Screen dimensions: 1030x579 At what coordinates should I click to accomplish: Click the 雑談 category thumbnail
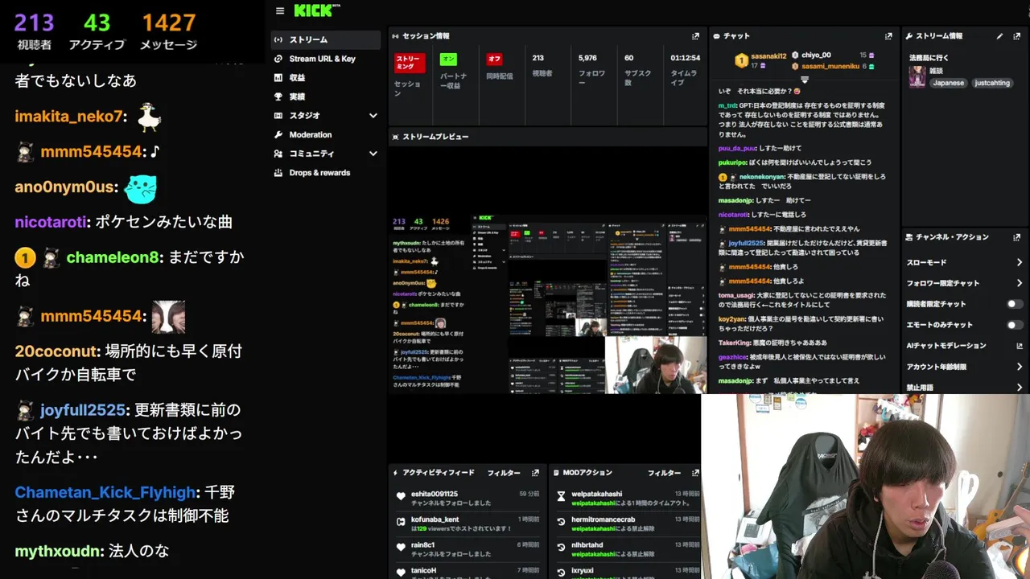pos(917,76)
